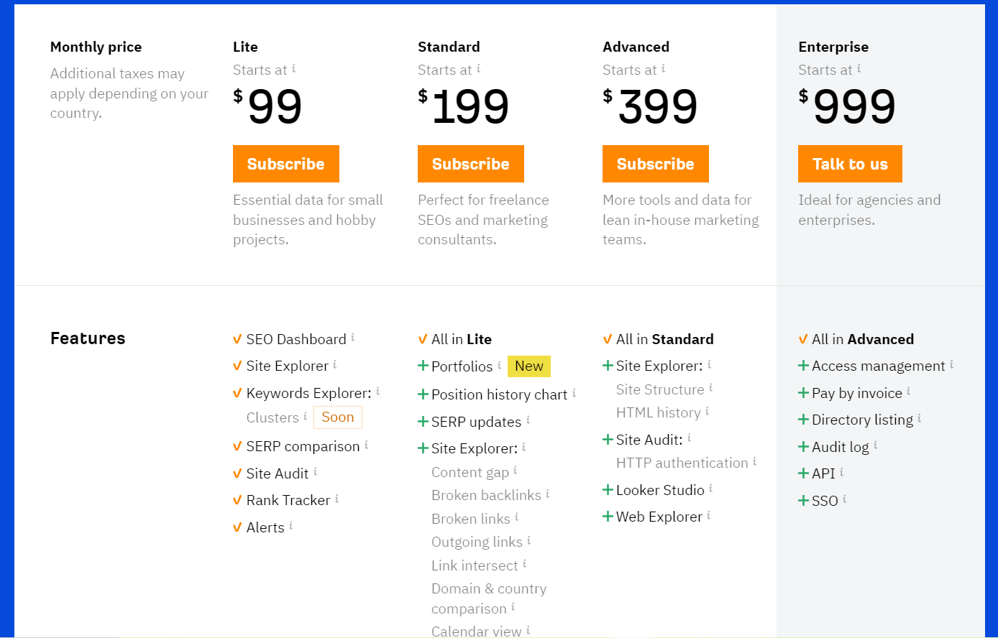The height and width of the screenshot is (638, 998).
Task: Show info for Enterprise 'Starts at' label
Action: [859, 68]
